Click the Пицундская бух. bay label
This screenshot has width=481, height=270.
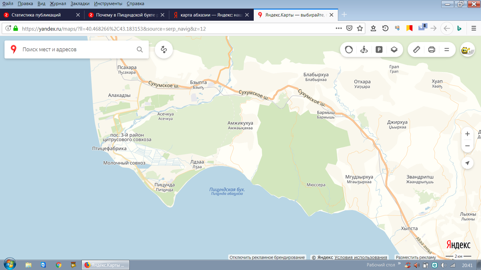coord(227,189)
